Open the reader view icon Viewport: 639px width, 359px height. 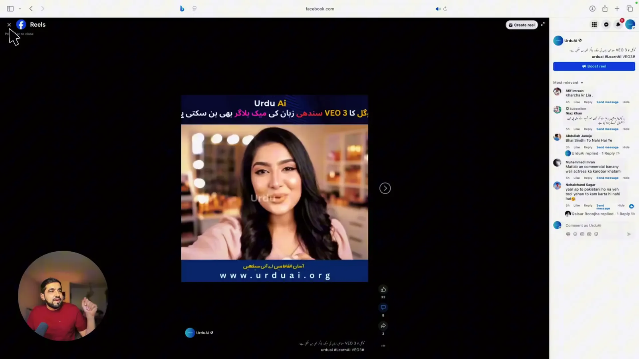[x=194, y=9]
